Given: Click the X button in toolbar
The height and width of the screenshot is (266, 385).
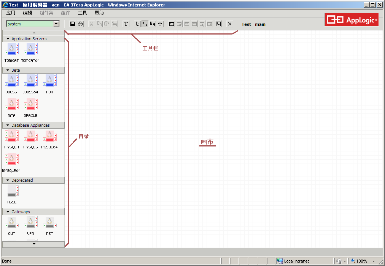Looking at the screenshot, I should [230, 24].
